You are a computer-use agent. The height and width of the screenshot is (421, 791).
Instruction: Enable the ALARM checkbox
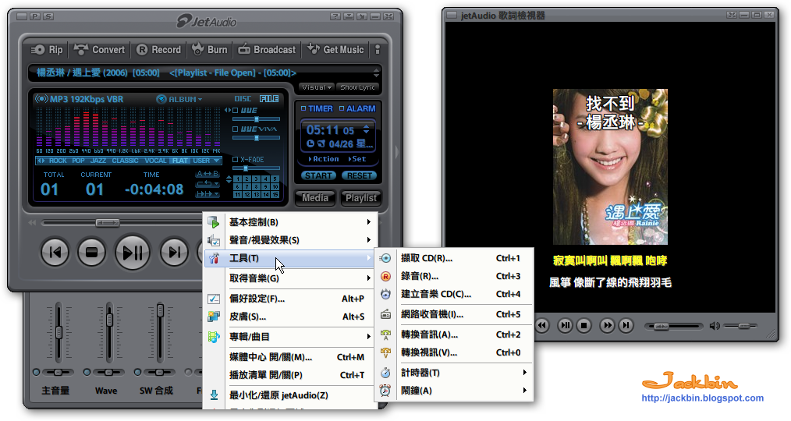pos(342,108)
